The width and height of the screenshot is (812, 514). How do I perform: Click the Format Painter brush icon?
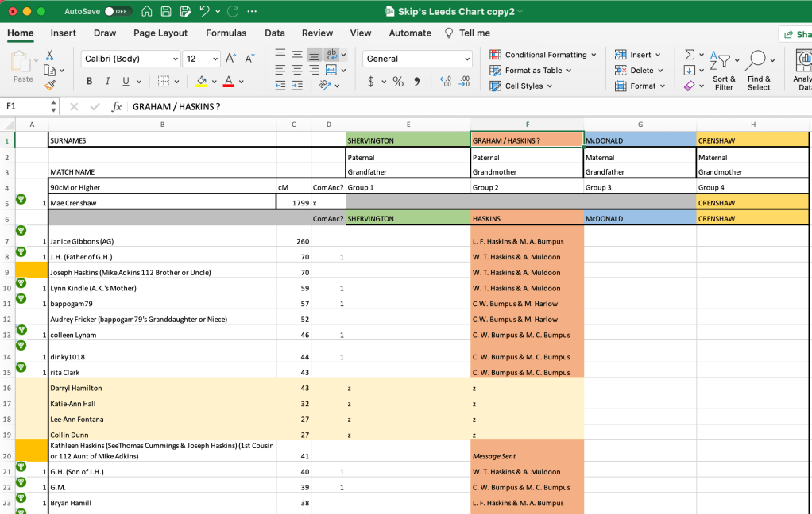pos(50,85)
